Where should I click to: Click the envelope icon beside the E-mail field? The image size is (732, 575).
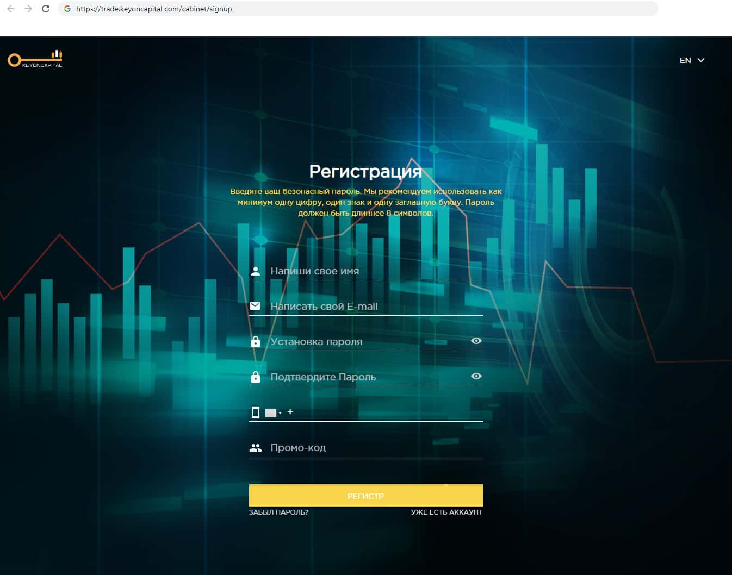255,306
